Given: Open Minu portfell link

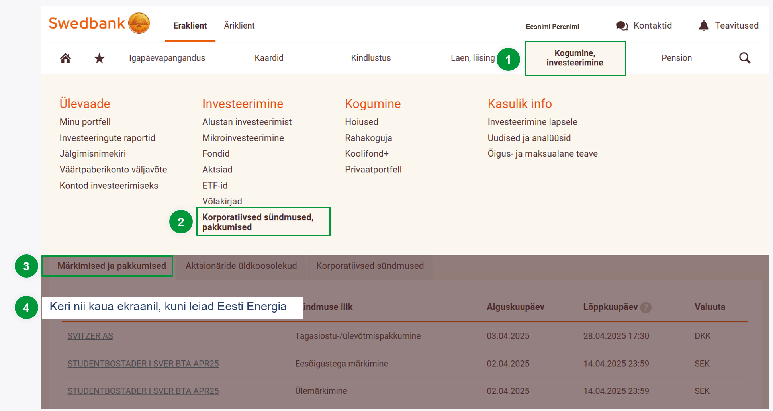Looking at the screenshot, I should (85, 122).
